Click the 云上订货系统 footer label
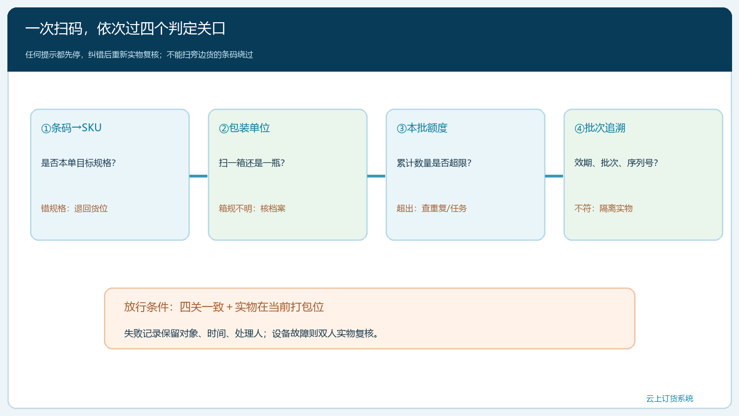 coord(670,398)
